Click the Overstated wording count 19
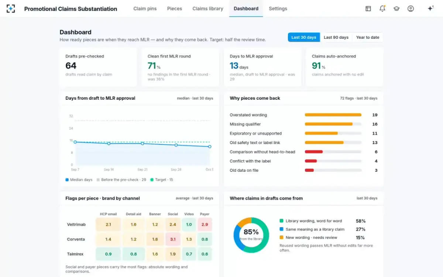This screenshot has width=443, height=277. pos(375,115)
